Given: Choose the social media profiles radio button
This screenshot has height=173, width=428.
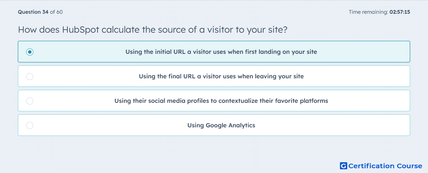Looking at the screenshot, I should [x=30, y=101].
